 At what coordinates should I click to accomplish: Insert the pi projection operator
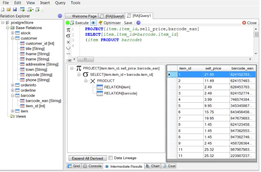pos(68,30)
